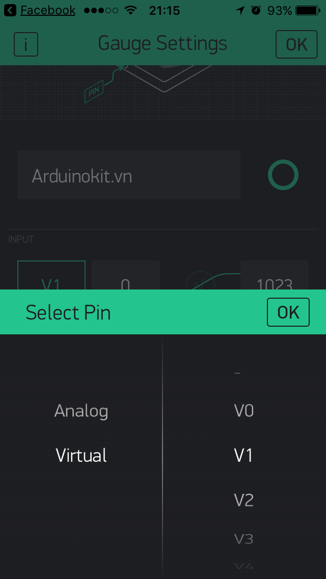This screenshot has width=326, height=579.
Task: Choose pin V0 in picker
Action: [243, 411]
